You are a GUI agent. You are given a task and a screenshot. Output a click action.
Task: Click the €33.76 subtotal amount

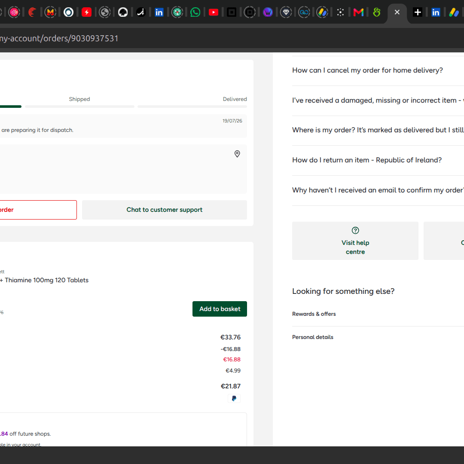click(230, 337)
